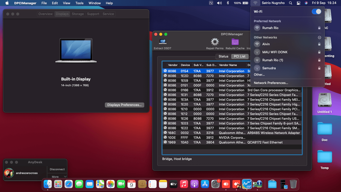
Task: Open App Store from the Dock
Action: tap(205, 184)
